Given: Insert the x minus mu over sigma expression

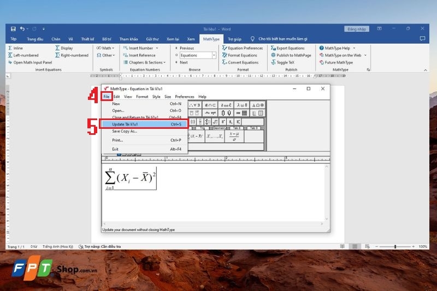Looking at the screenshot, I should 234,136.
